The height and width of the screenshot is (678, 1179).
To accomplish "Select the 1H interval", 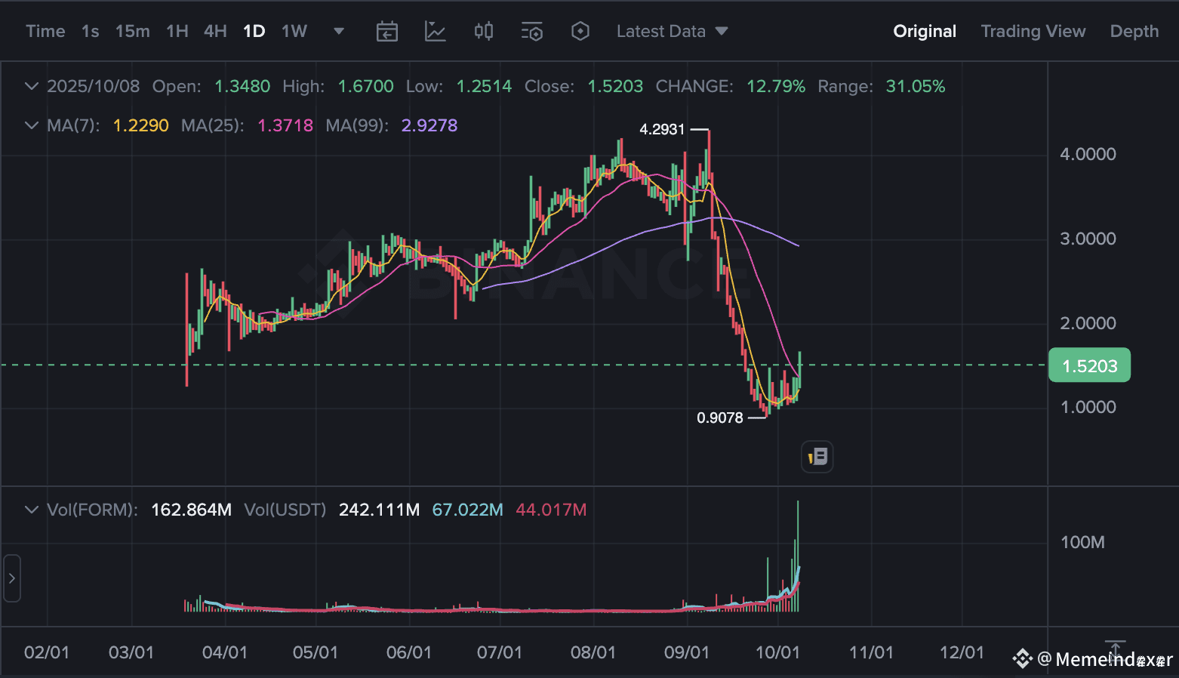I will coord(177,31).
